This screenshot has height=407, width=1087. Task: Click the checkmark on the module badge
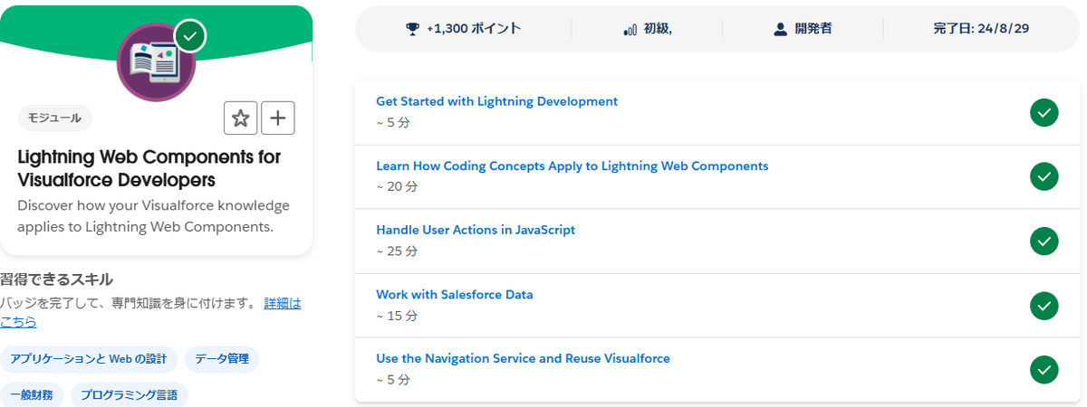[x=190, y=36]
